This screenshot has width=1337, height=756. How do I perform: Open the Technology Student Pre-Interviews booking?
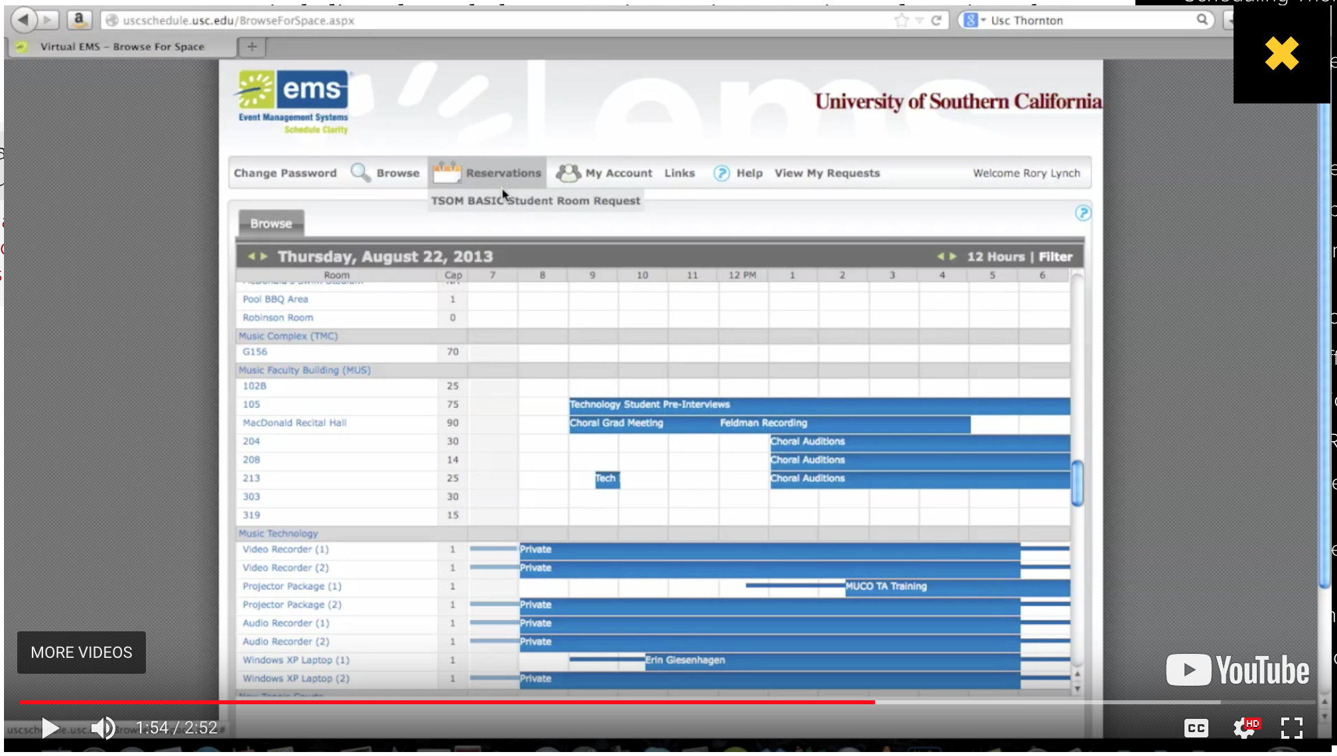[820, 405]
